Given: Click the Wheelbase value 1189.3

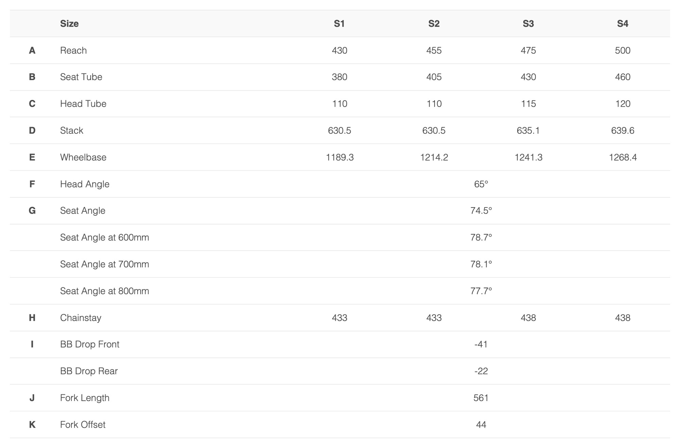Looking at the screenshot, I should click(x=340, y=157).
